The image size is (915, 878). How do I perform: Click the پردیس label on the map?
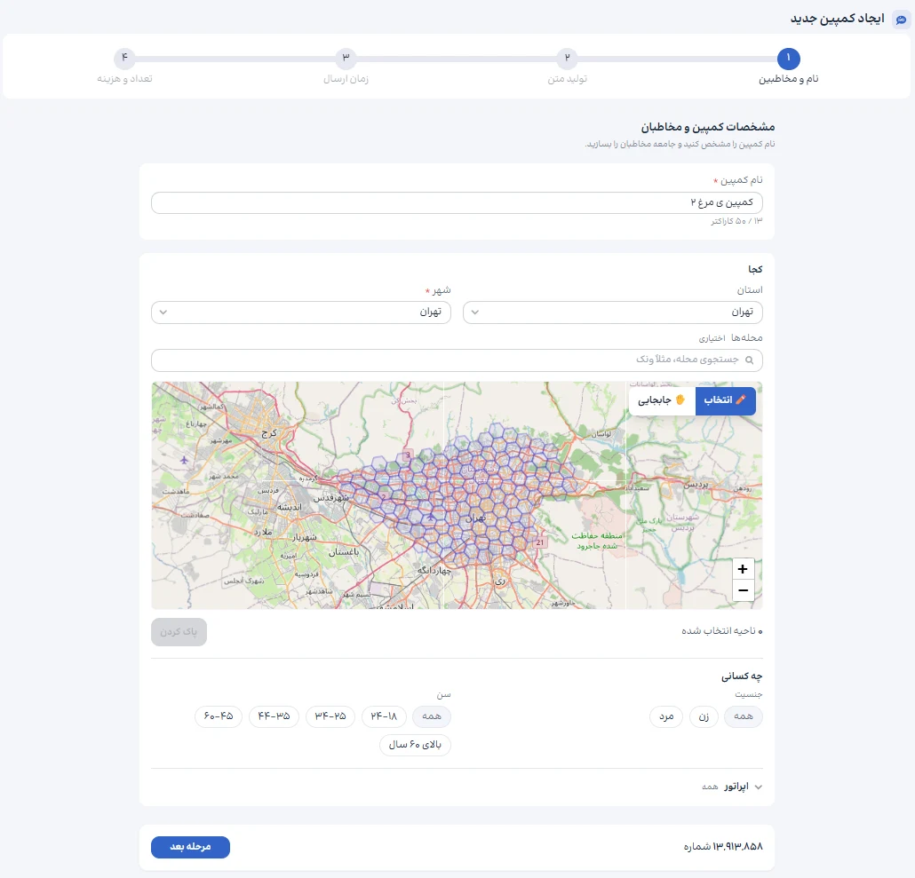(x=696, y=484)
